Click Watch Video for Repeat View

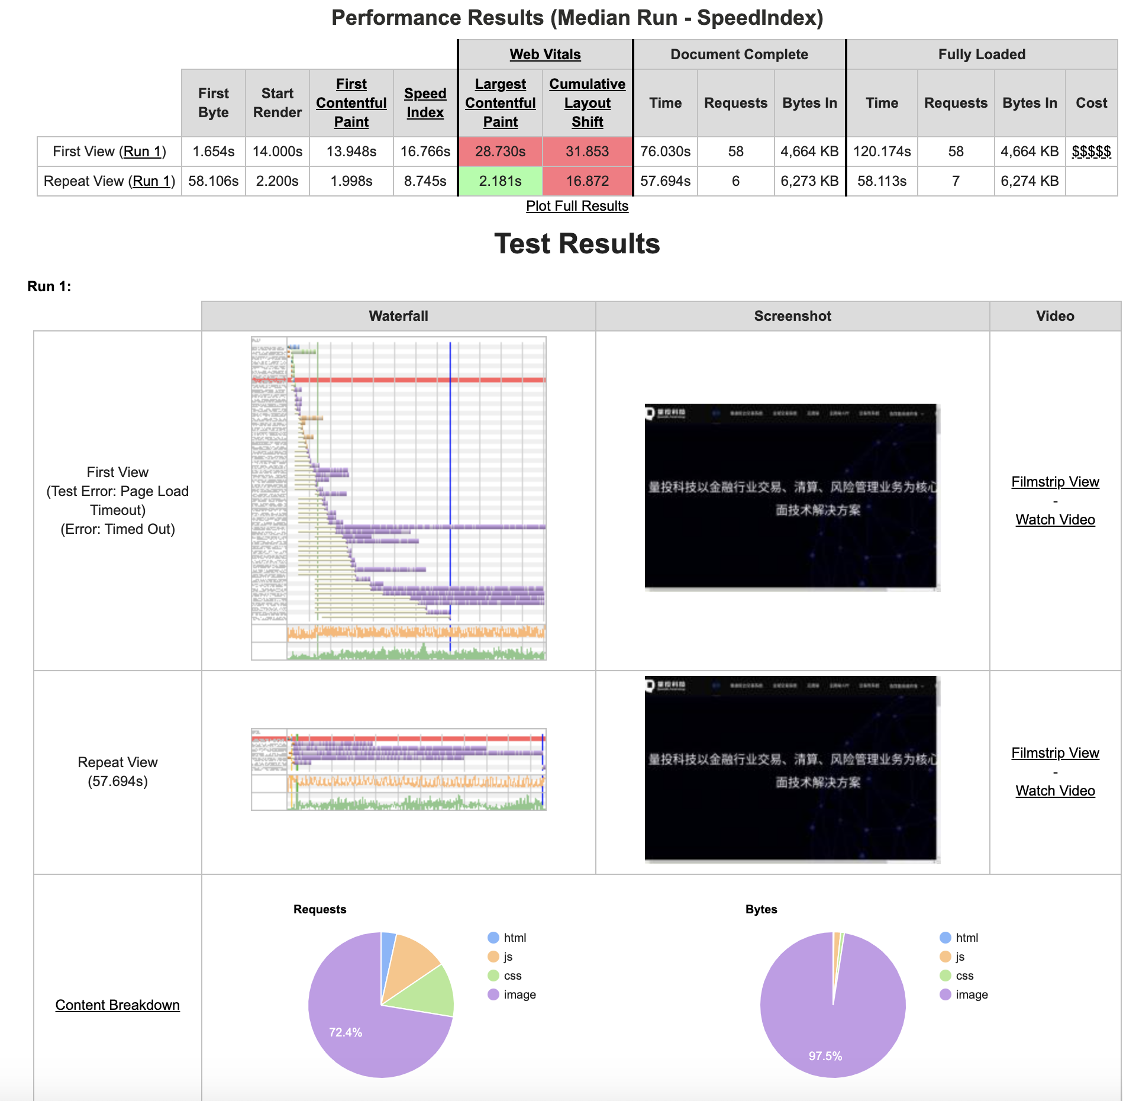tap(1054, 791)
